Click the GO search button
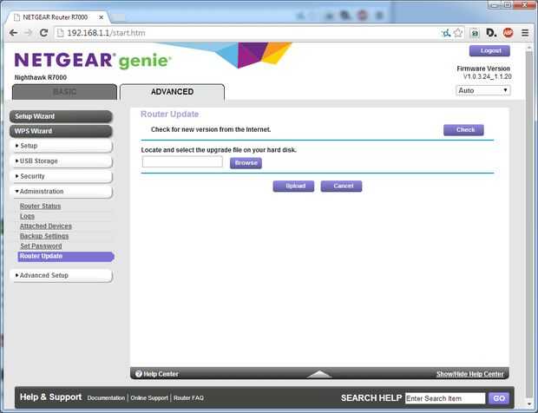538x413 pixels. [x=499, y=398]
